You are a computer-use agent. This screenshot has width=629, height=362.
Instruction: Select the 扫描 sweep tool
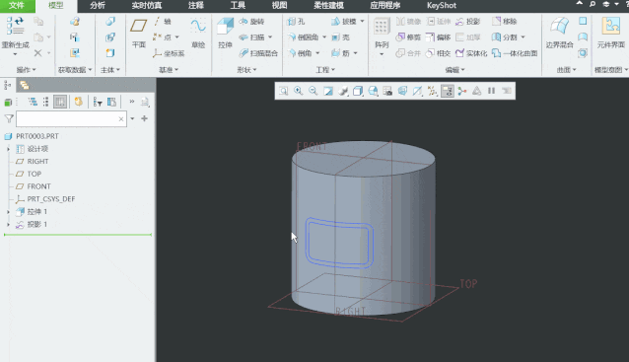click(x=251, y=37)
